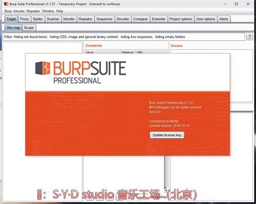Click the site map filter bar
The width and height of the screenshot is (256, 204).
click(x=124, y=37)
